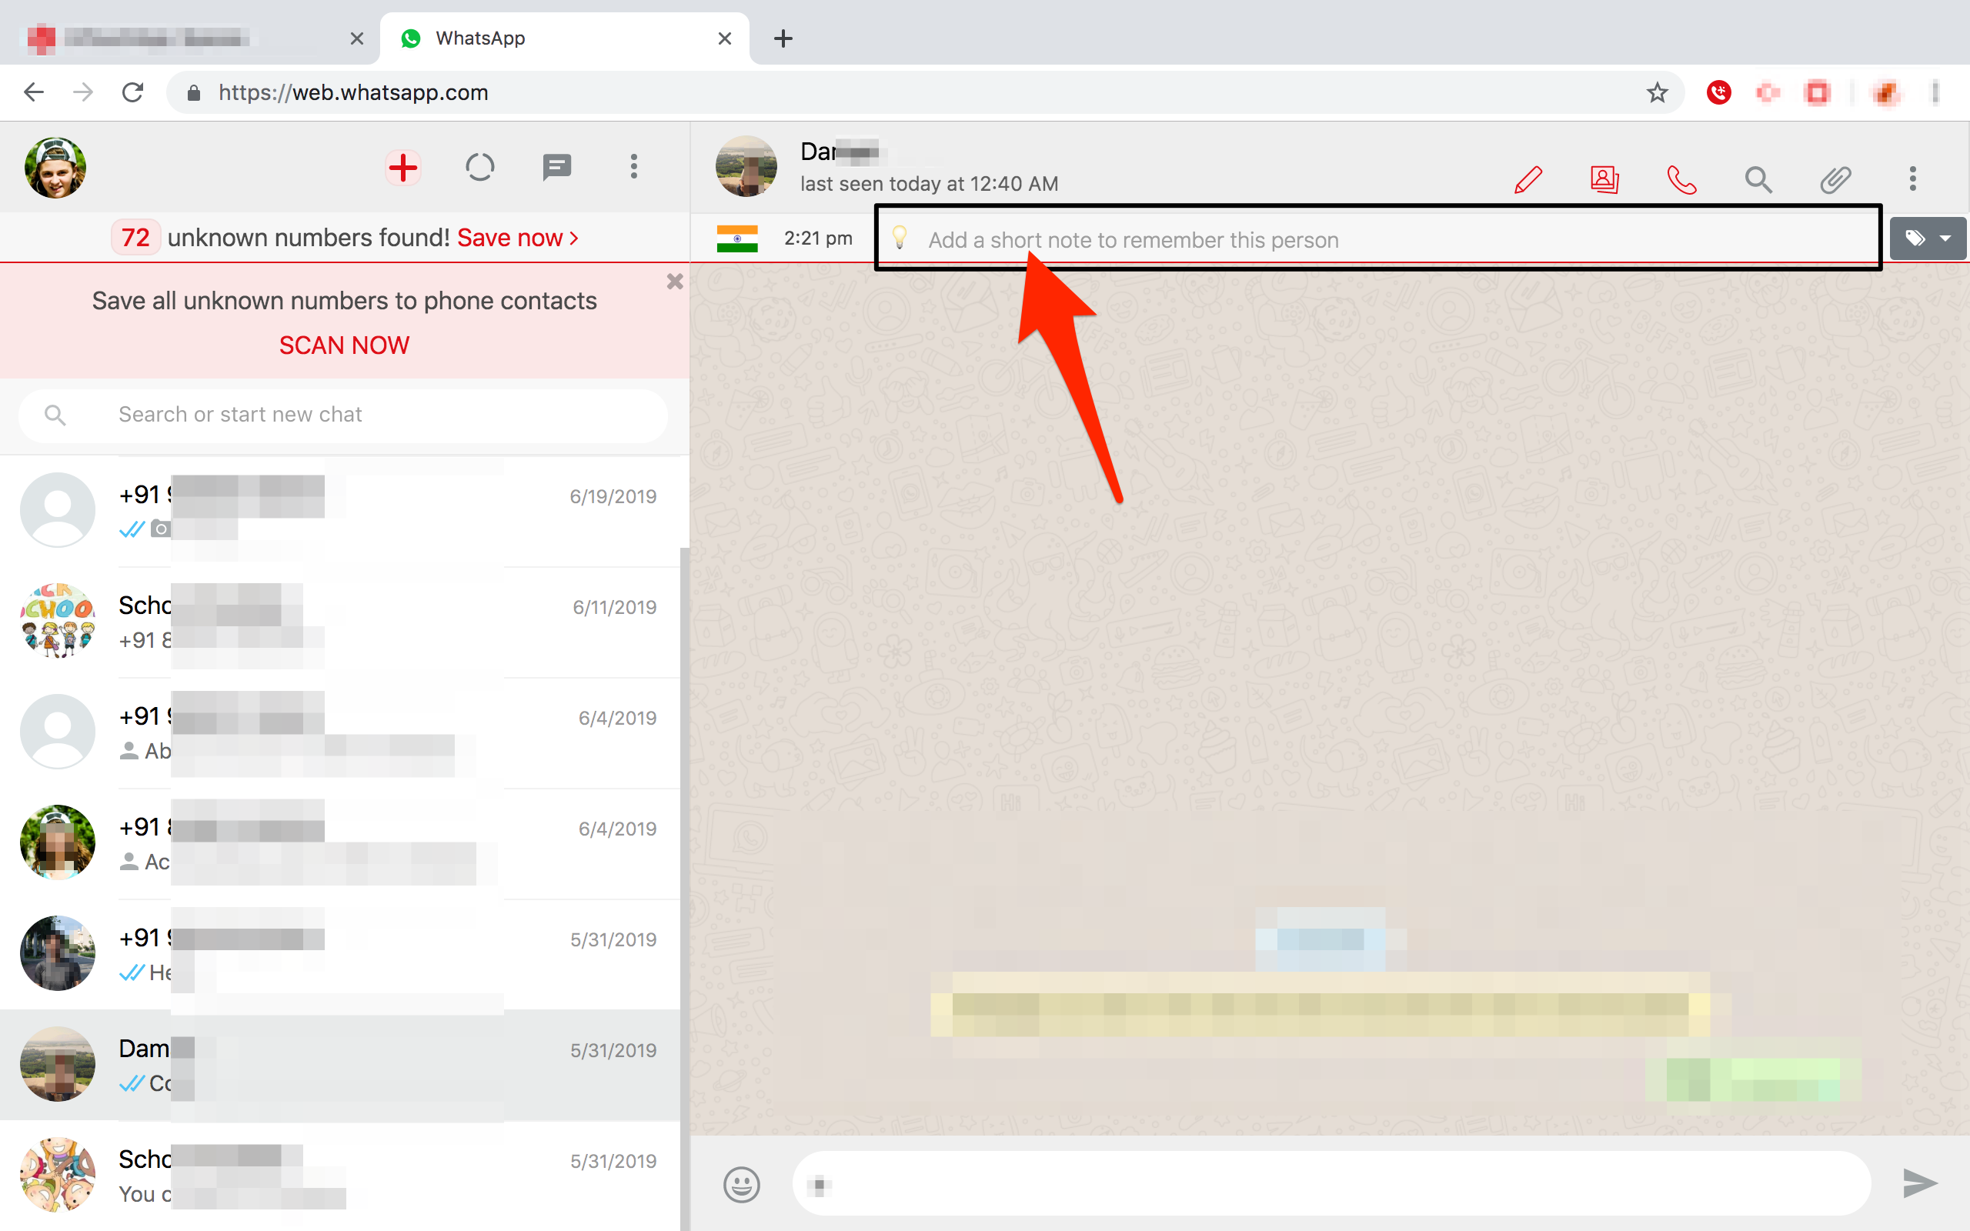Open the red contact card icon
1970x1231 pixels.
click(x=1604, y=179)
